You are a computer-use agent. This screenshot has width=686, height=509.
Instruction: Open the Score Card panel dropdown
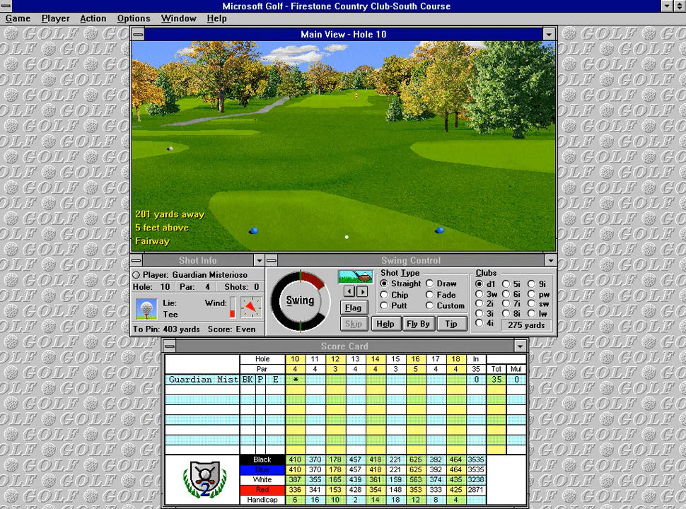point(520,346)
